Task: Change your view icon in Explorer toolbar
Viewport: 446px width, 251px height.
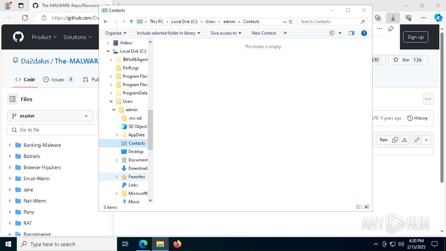Action: click(x=332, y=33)
